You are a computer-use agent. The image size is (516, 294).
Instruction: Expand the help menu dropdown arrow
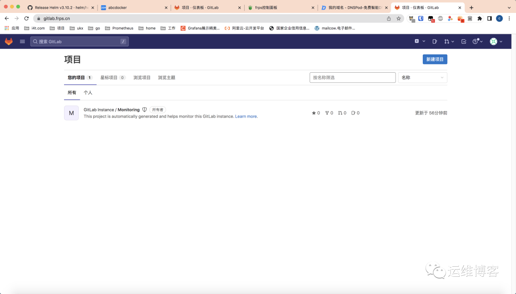(481, 42)
